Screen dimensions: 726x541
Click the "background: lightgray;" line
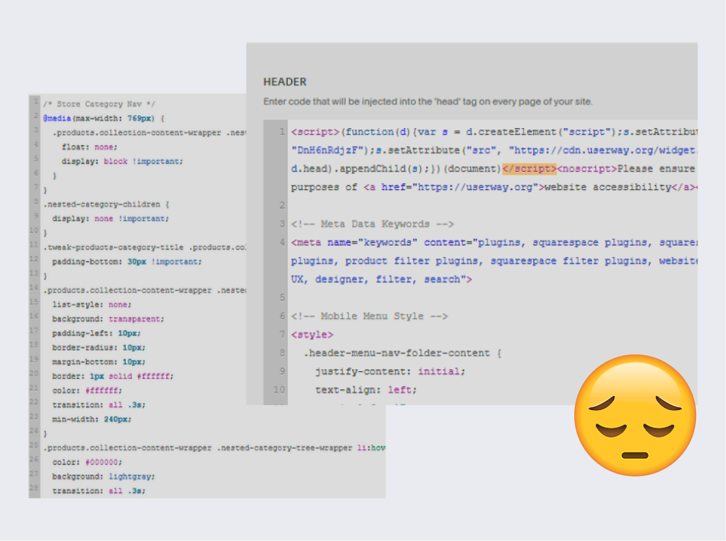pos(104,477)
